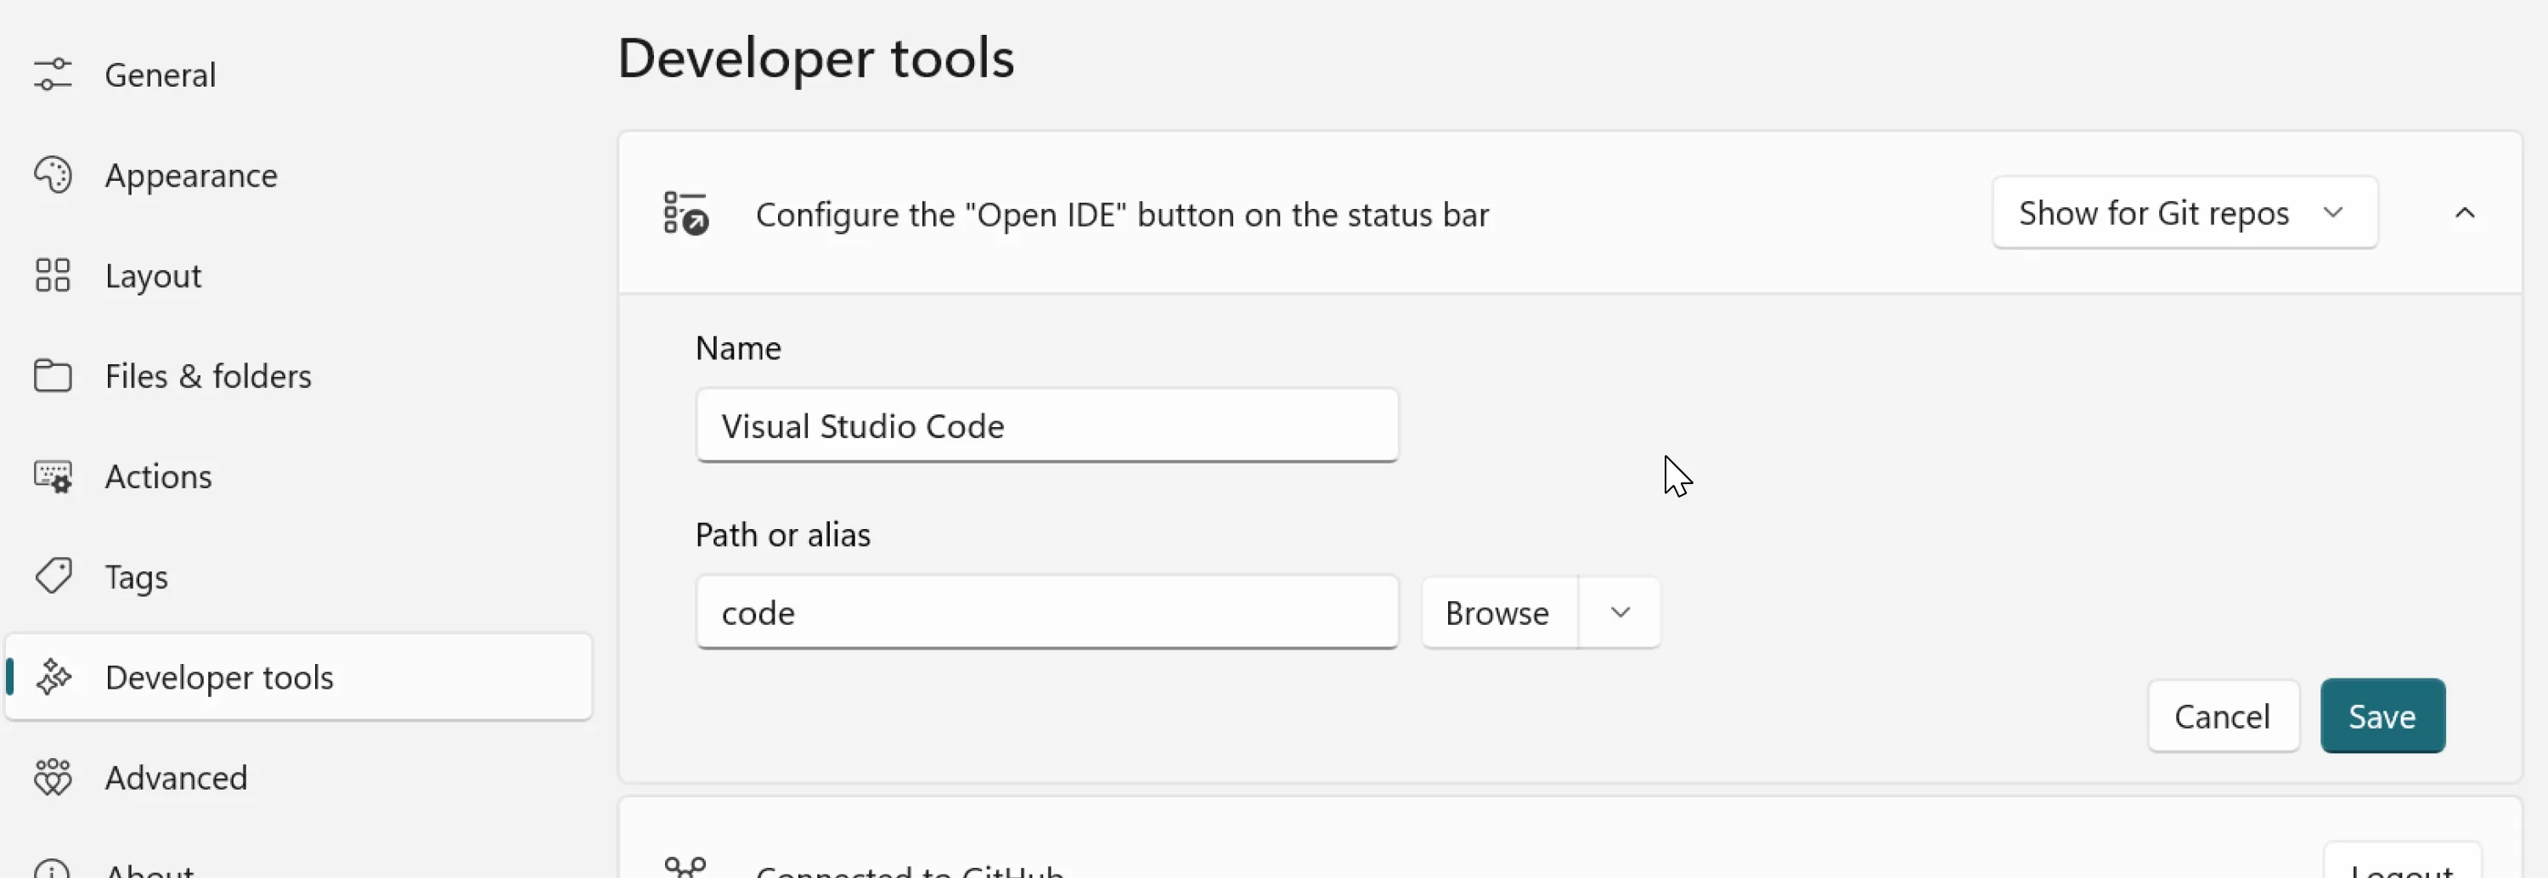Click the Open IDE status bar icon
The height and width of the screenshot is (878, 2548).
tap(685, 212)
